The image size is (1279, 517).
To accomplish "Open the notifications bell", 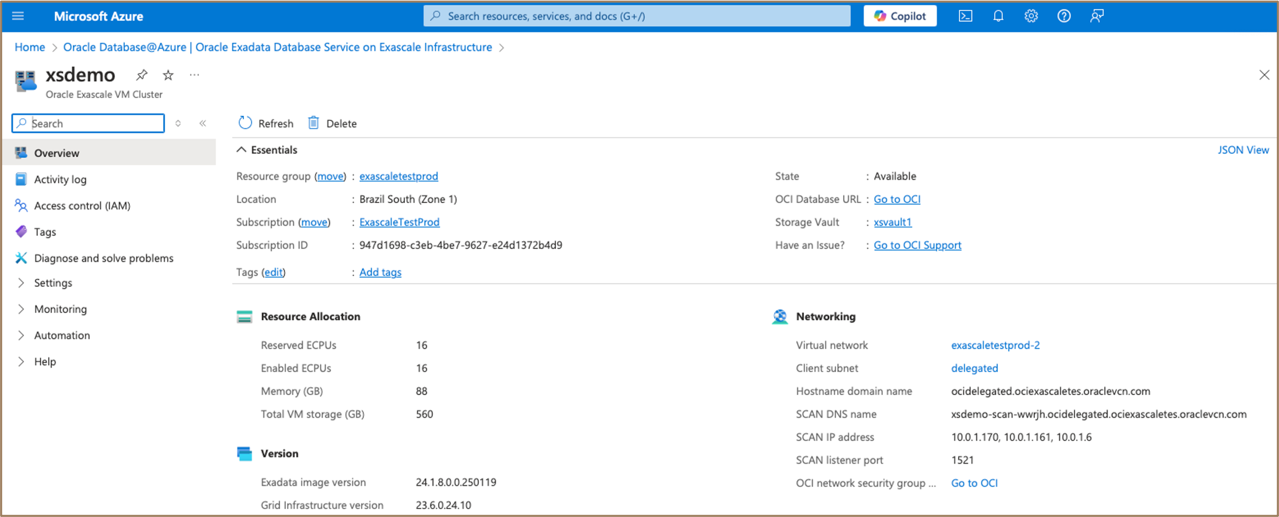I will 998,16.
